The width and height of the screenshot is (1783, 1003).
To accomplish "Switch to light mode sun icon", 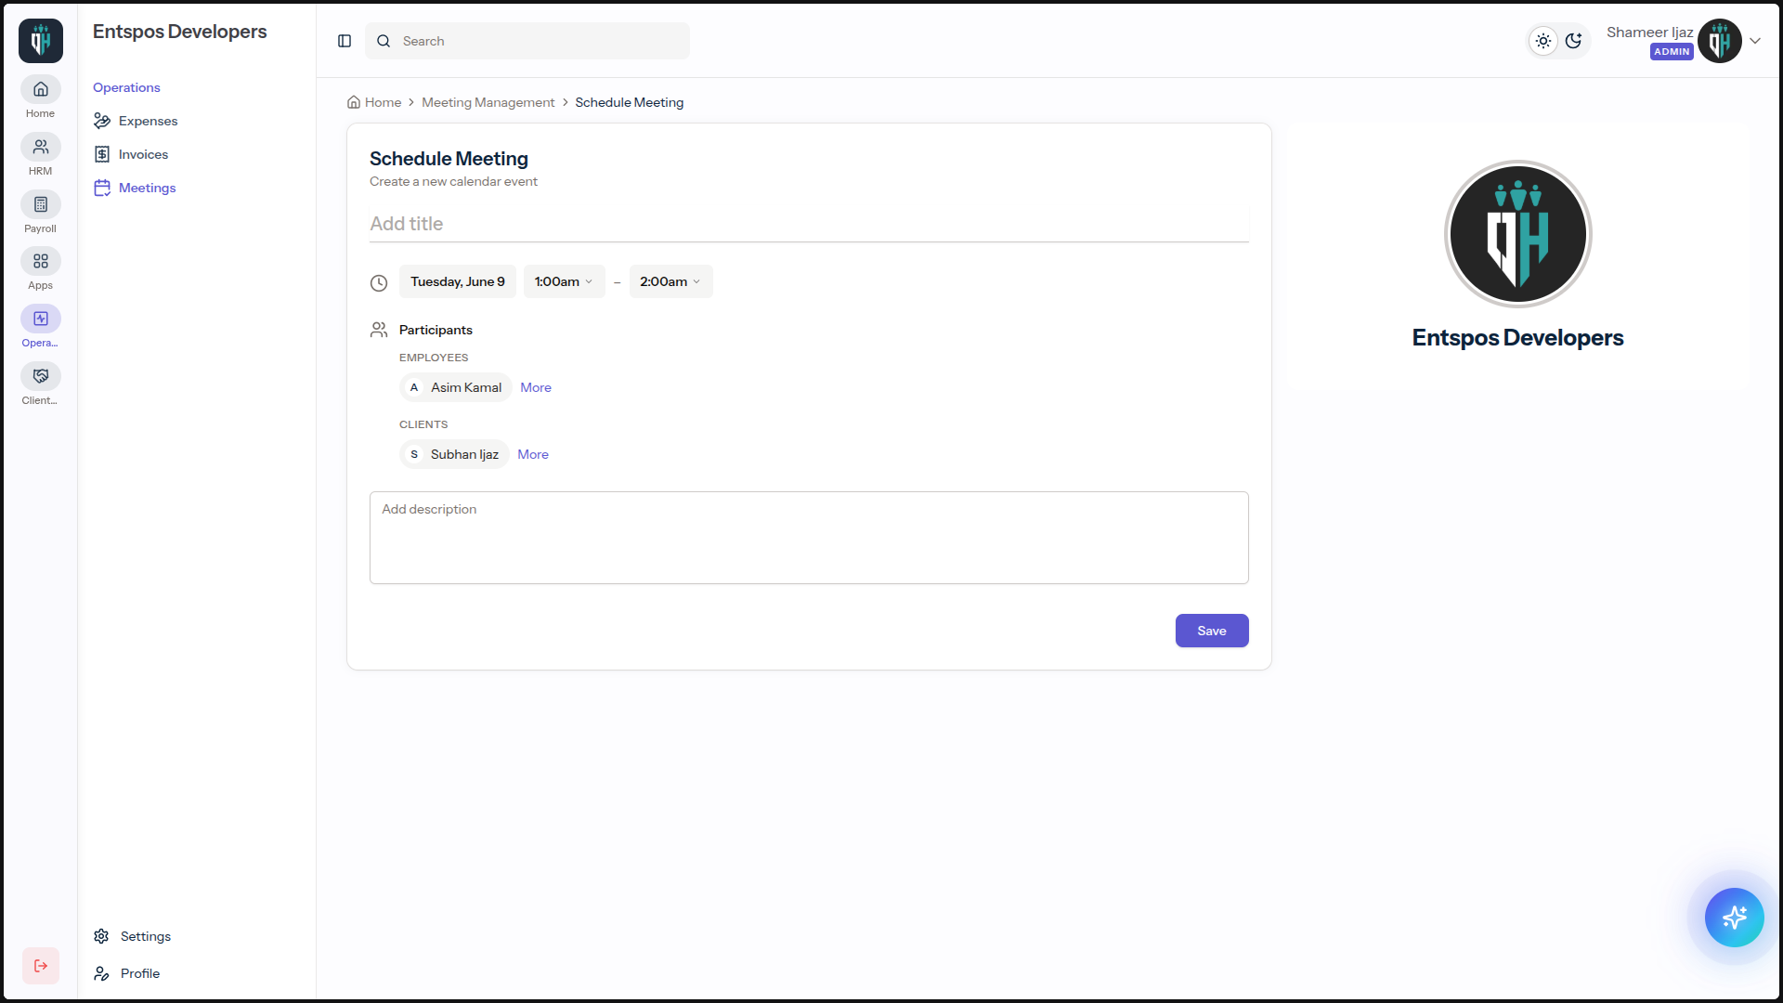I will [x=1543, y=41].
